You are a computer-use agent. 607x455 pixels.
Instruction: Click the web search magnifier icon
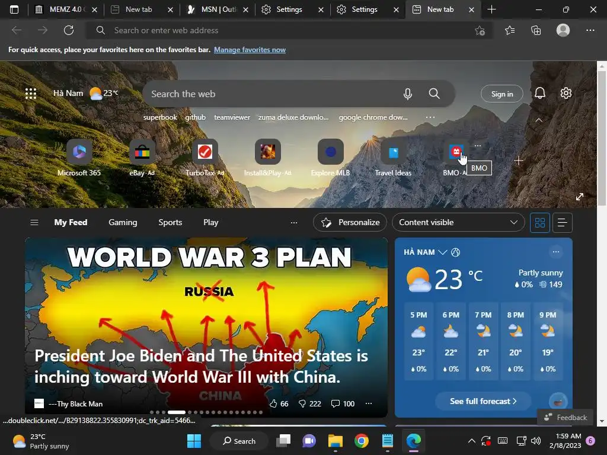click(x=435, y=94)
